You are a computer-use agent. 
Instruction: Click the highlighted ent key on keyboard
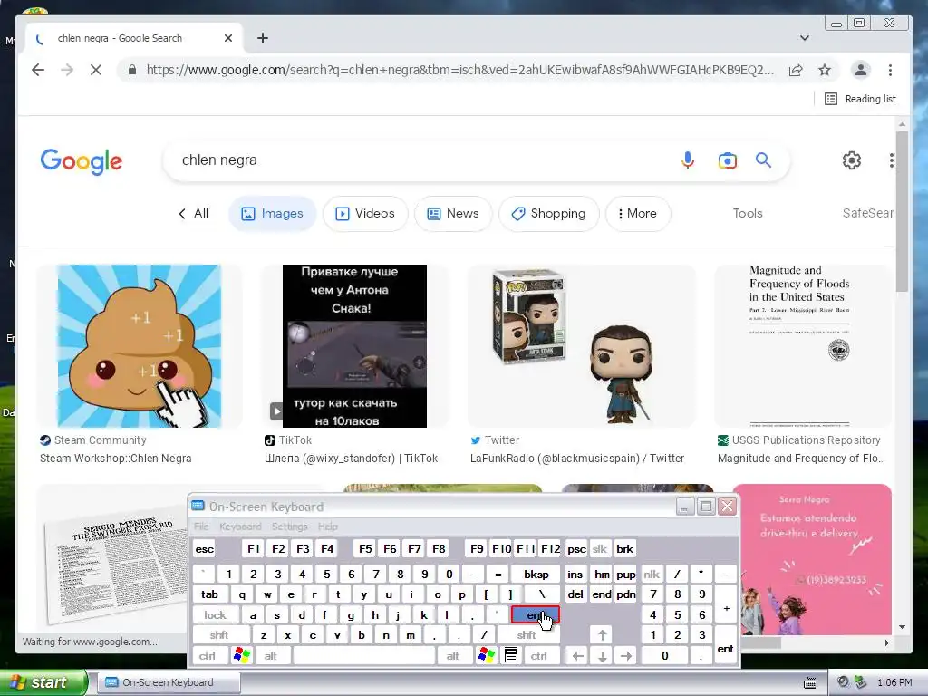[x=535, y=615]
